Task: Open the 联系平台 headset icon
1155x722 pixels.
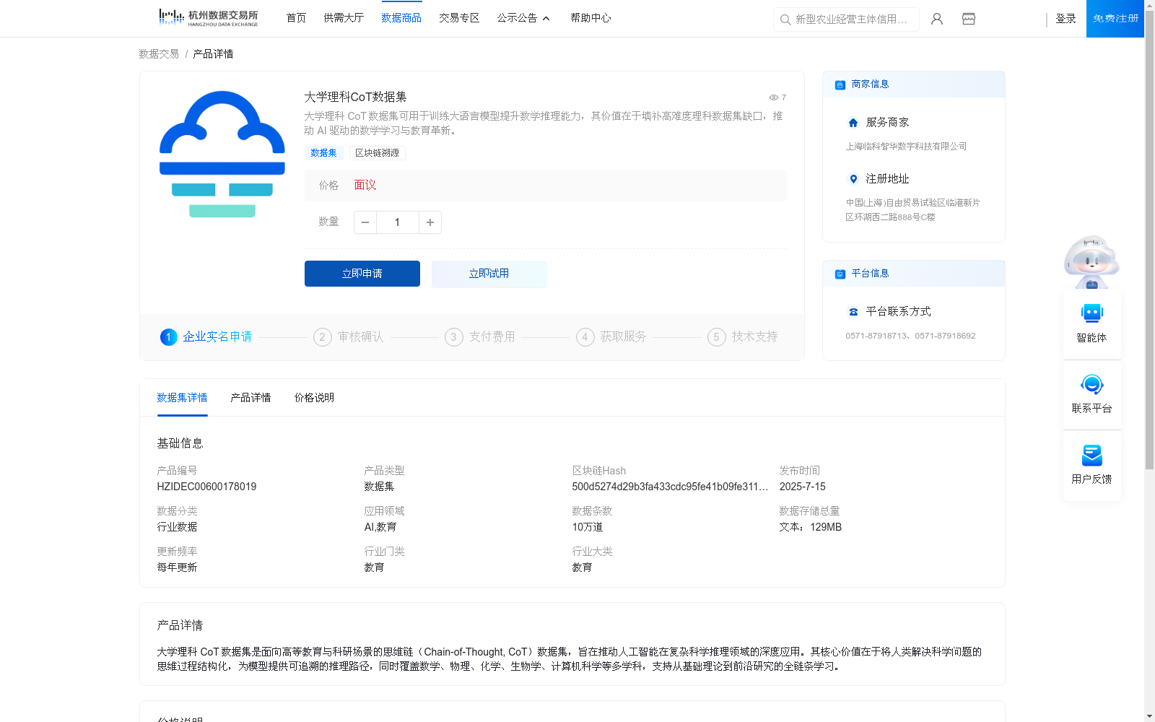Action: [1091, 384]
